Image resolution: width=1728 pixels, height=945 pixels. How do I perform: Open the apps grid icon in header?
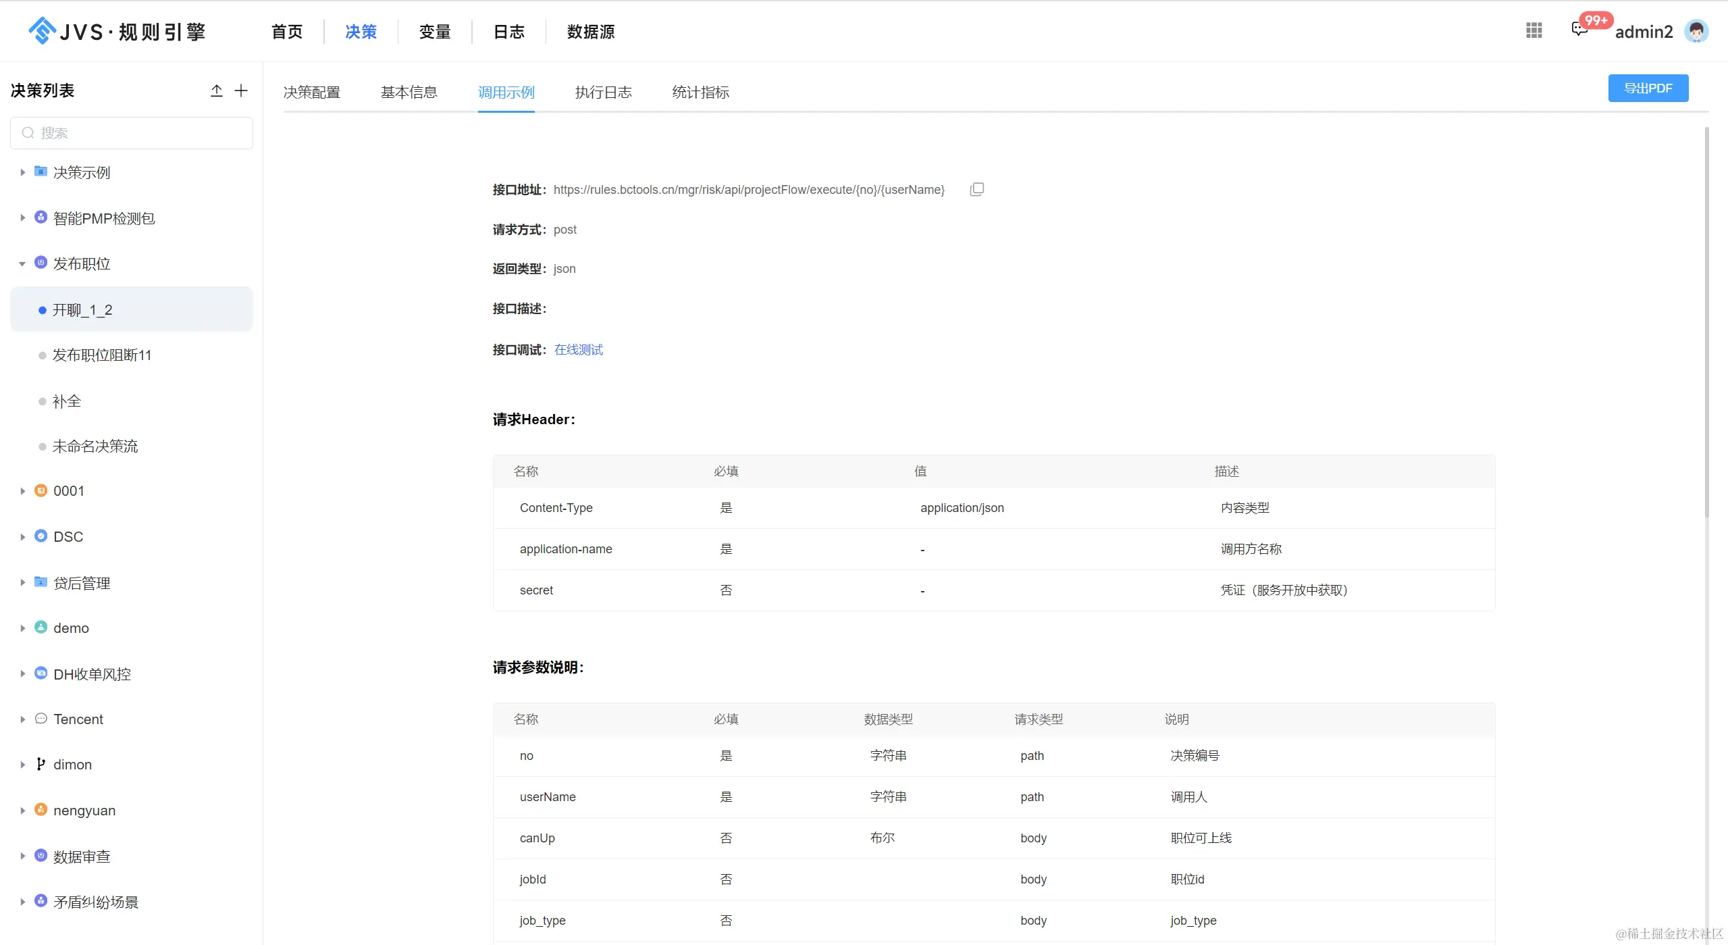click(1534, 30)
